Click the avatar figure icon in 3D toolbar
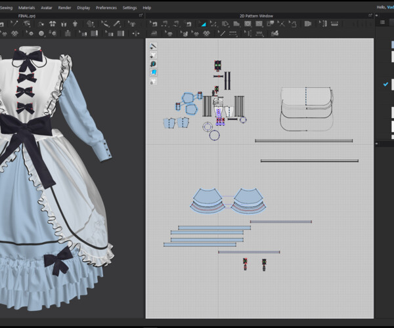Screen dimensions: 394x328 coord(75,24)
